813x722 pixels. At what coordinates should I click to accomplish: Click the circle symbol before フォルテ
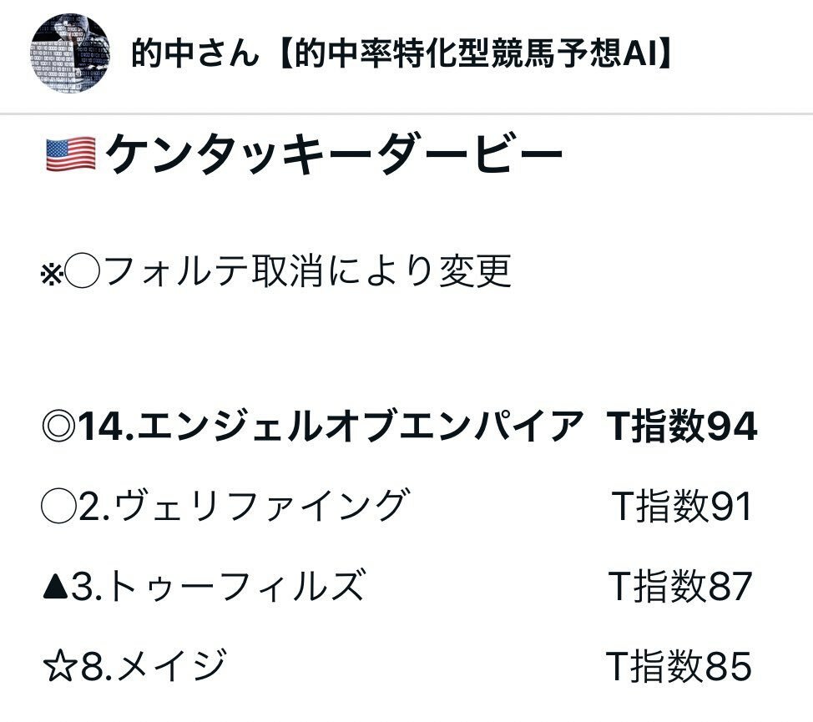coord(81,272)
